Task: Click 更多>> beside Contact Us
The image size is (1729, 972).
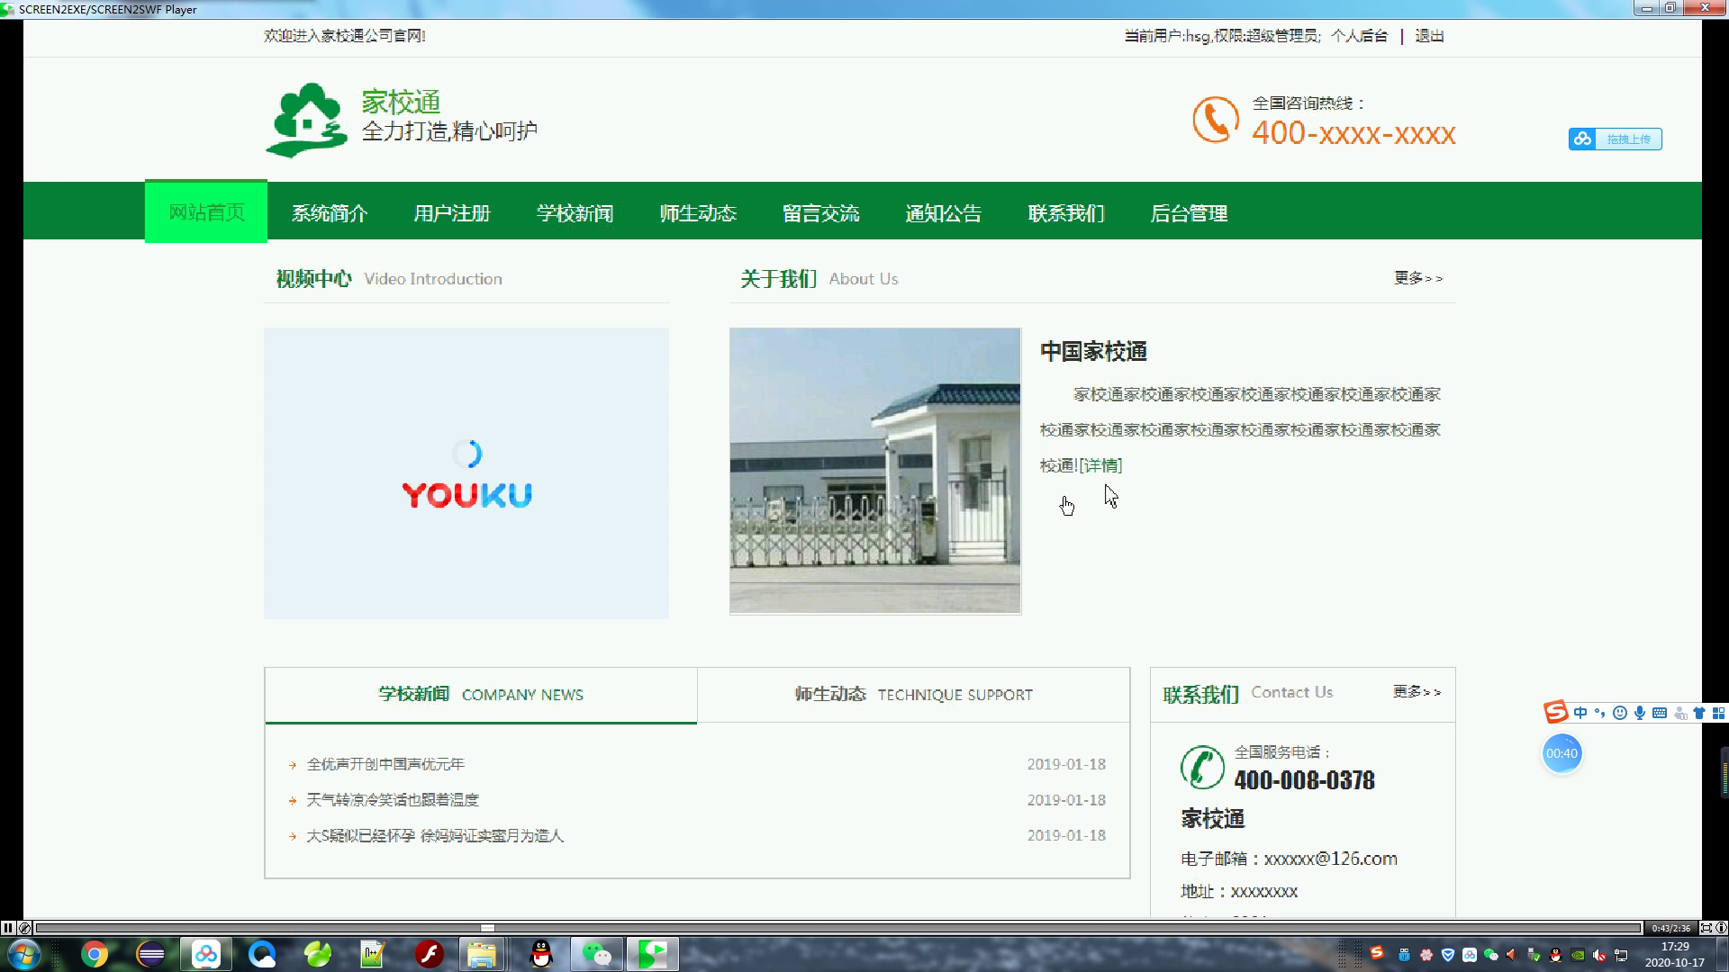Action: (1417, 691)
